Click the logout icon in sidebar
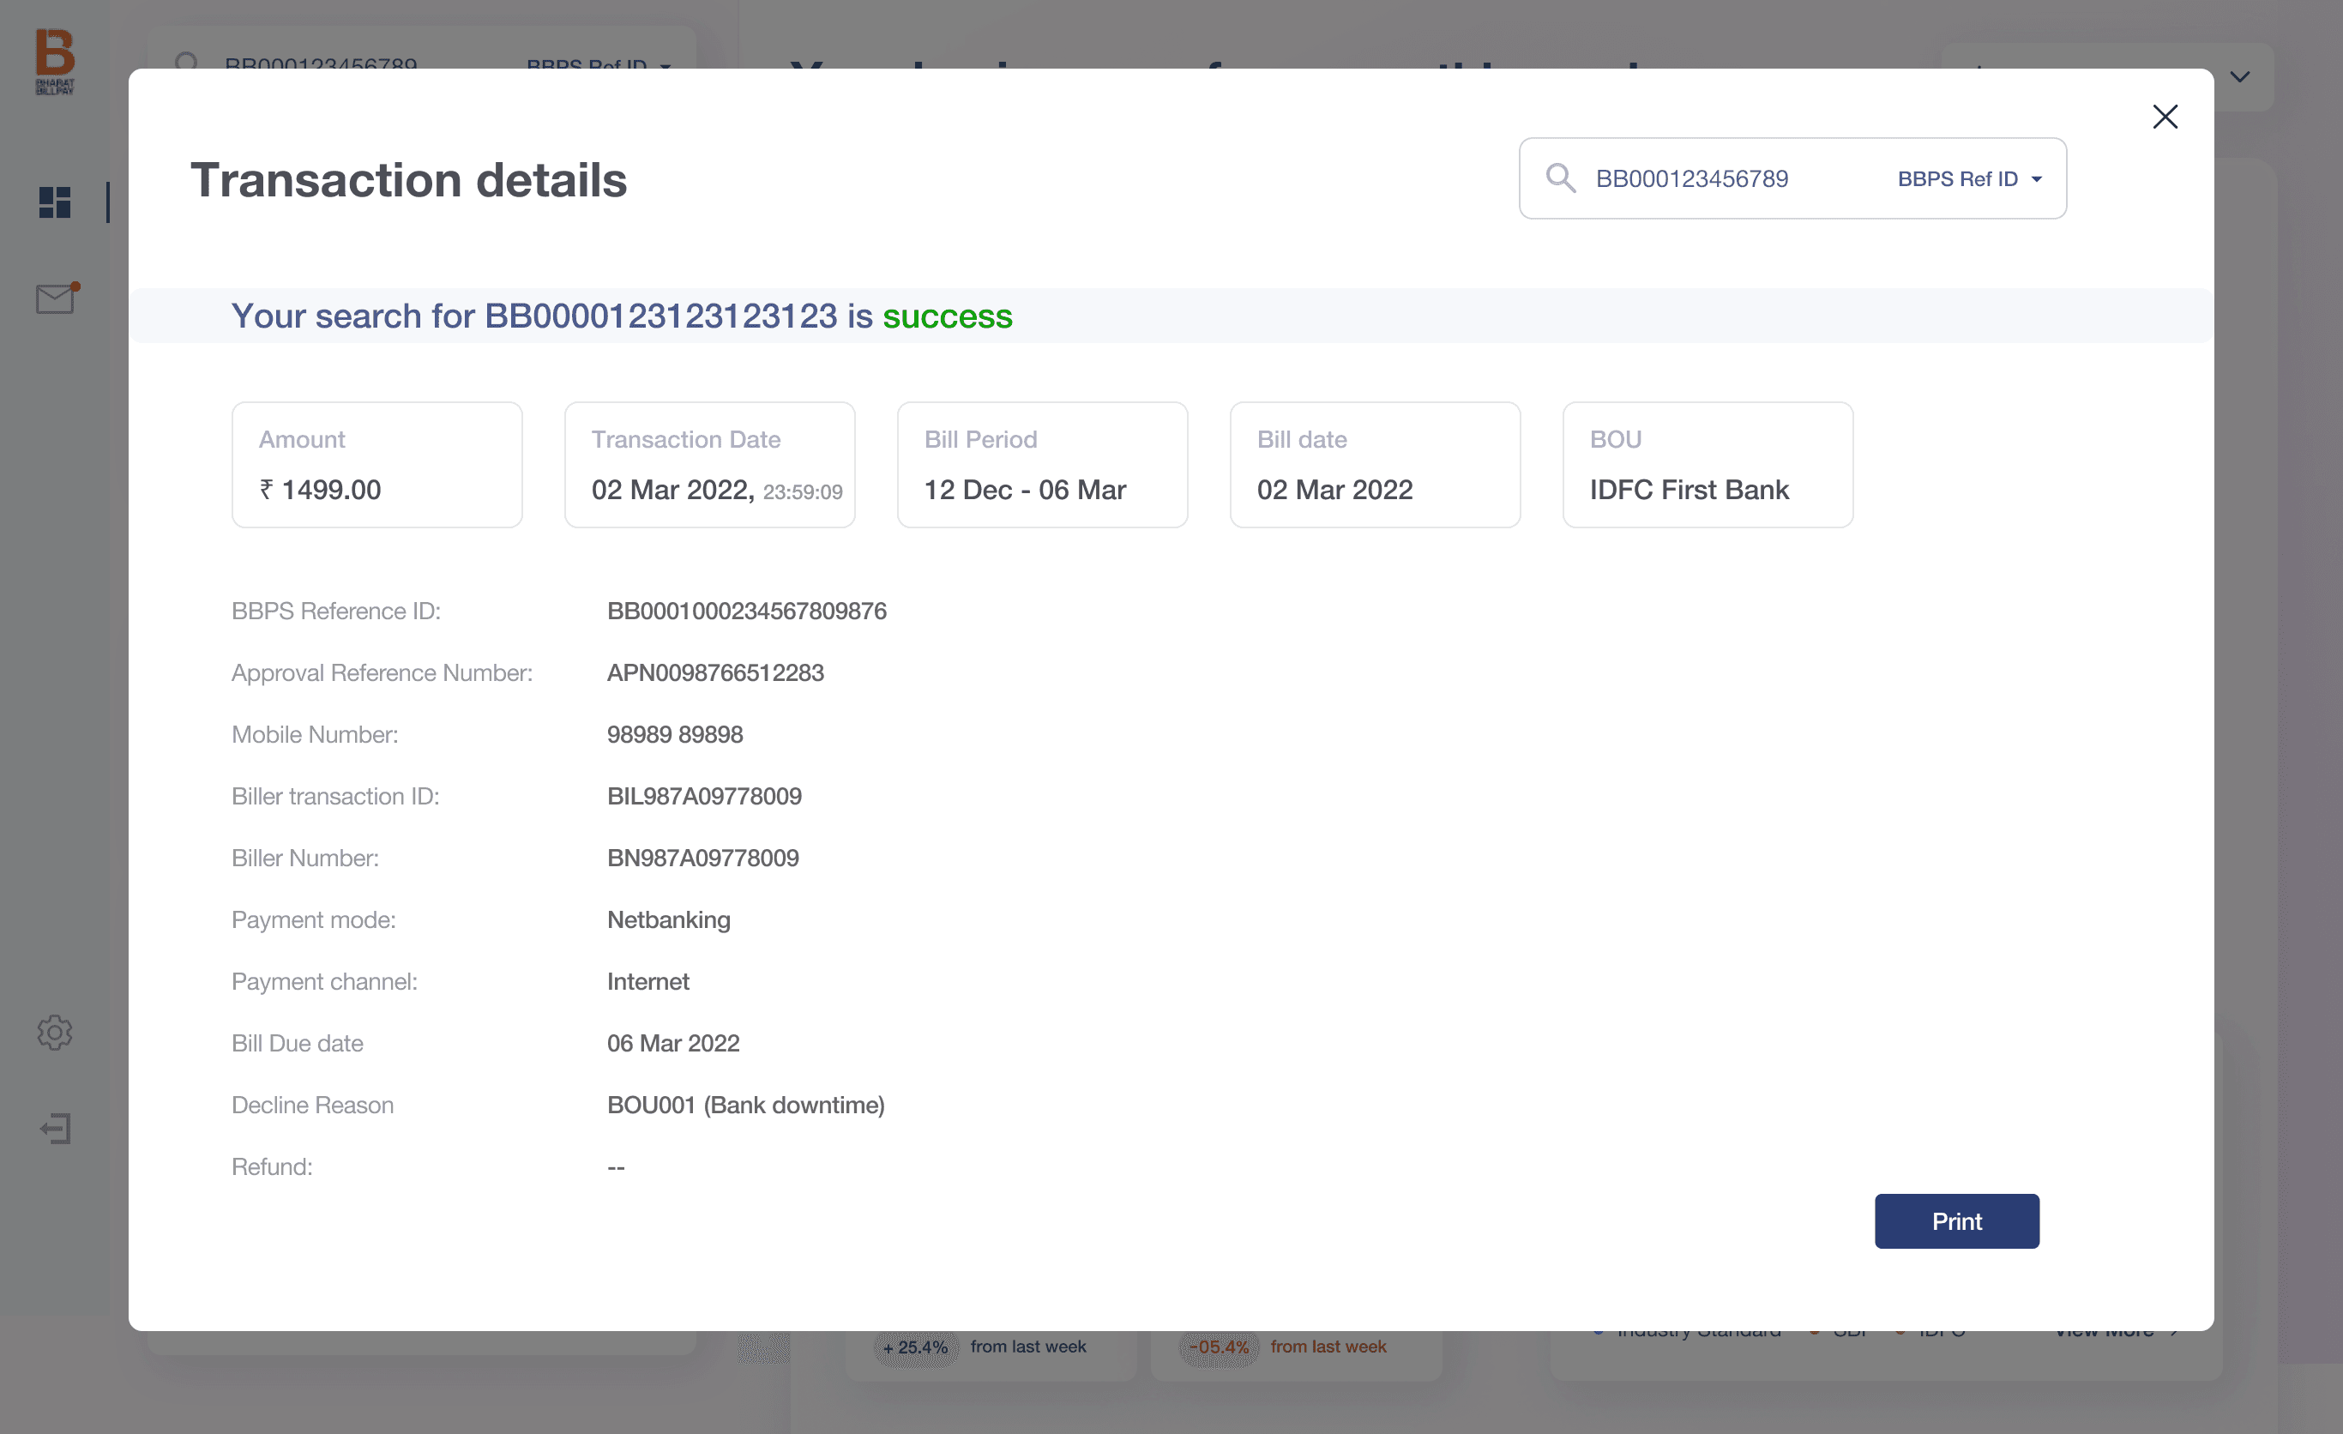The width and height of the screenshot is (2343, 1434). click(55, 1129)
